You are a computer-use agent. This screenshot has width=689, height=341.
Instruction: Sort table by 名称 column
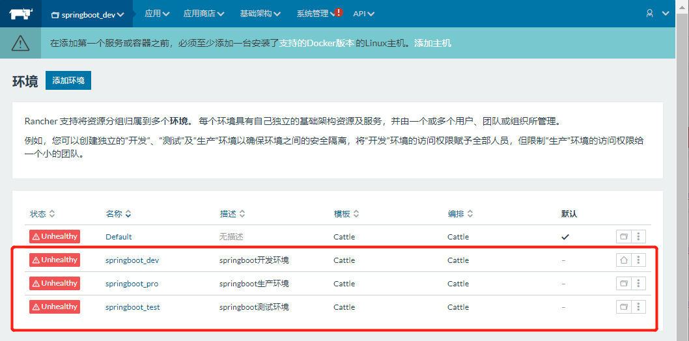pos(119,213)
